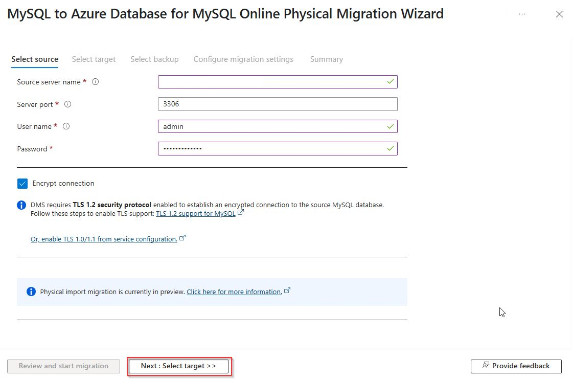
Task: Click the bold TLS 1.2 security protocol text
Action: (112, 205)
